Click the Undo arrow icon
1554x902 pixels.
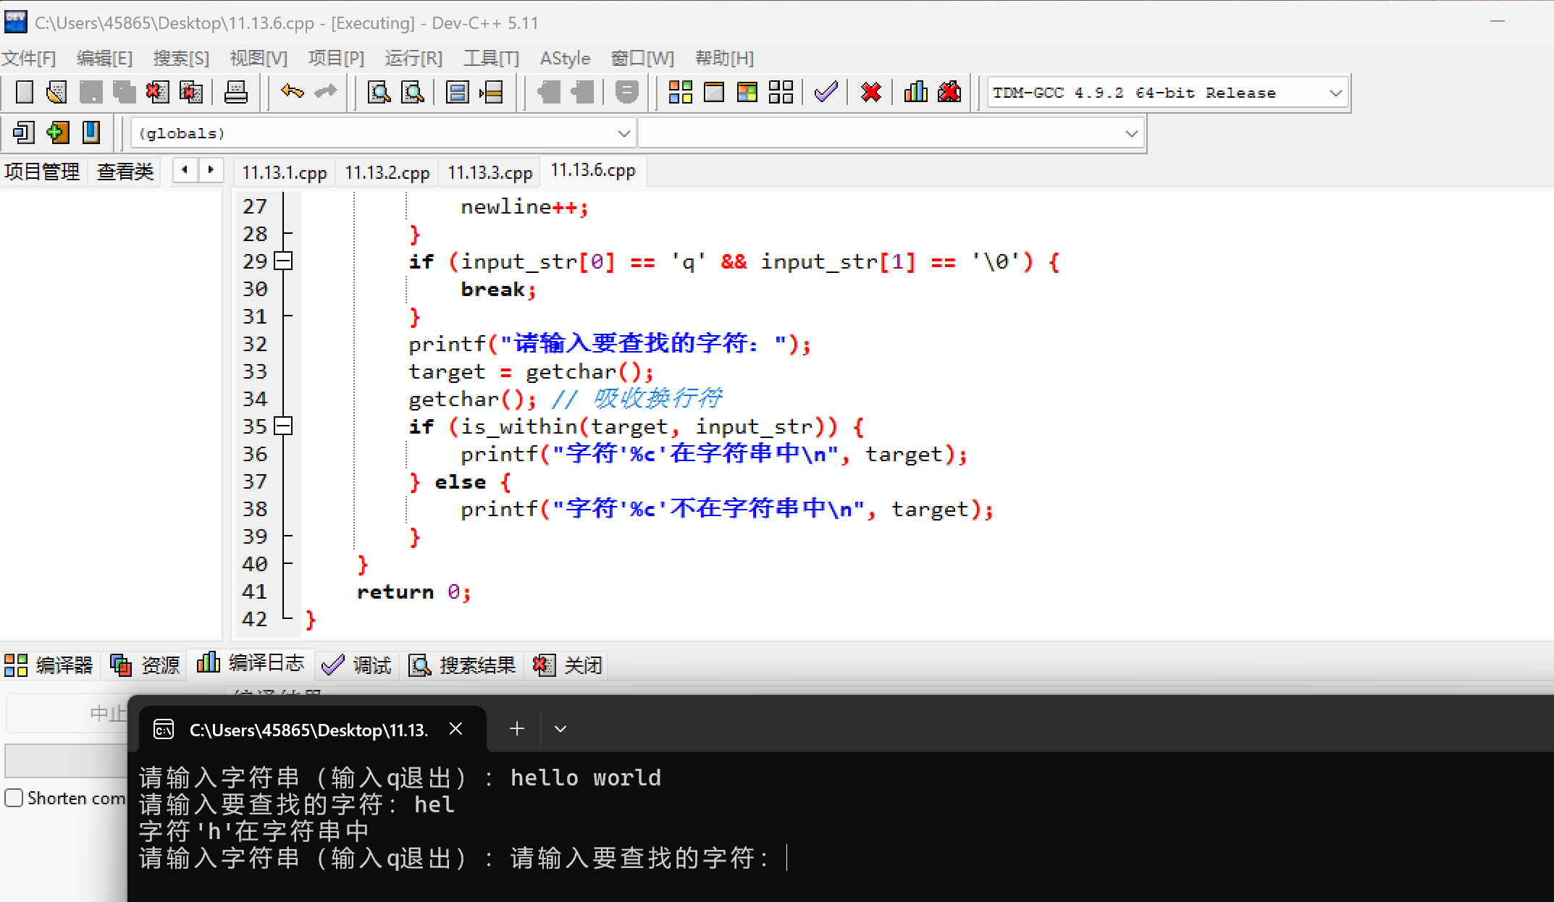click(292, 92)
